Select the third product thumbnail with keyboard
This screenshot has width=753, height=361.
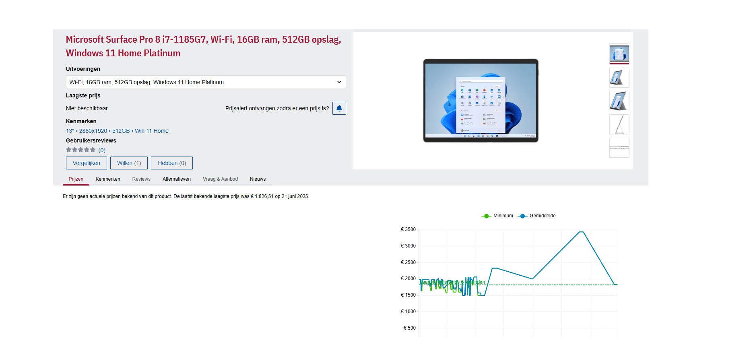pos(619,101)
